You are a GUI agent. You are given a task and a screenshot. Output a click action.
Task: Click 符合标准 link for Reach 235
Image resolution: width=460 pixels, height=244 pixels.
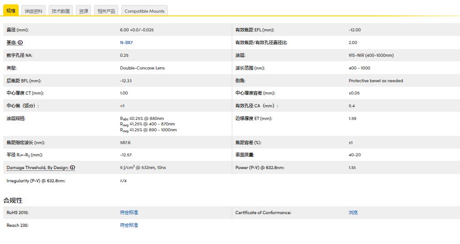(x=129, y=225)
